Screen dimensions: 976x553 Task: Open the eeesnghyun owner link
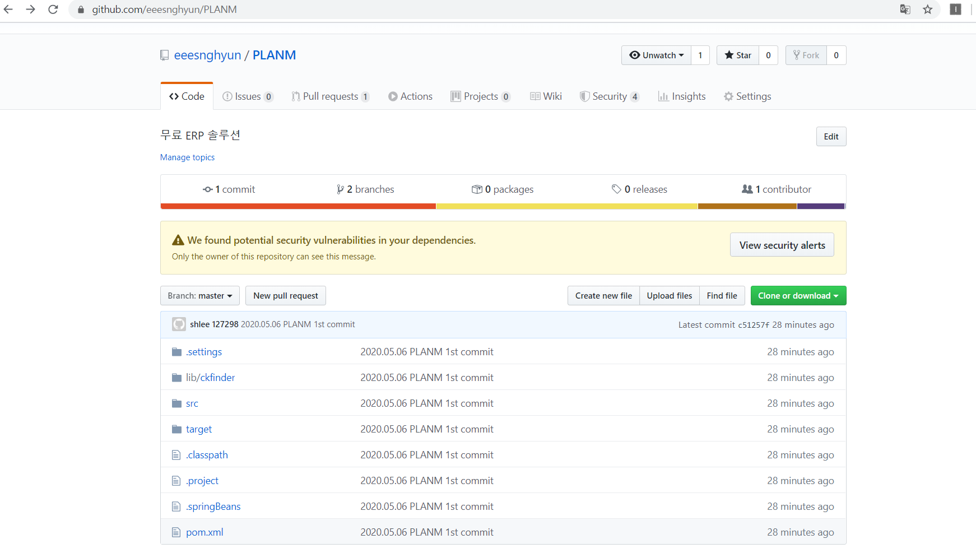[x=207, y=55]
